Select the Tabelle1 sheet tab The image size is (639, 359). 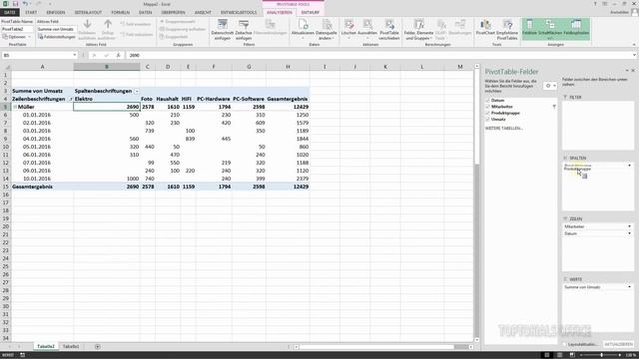(71, 346)
